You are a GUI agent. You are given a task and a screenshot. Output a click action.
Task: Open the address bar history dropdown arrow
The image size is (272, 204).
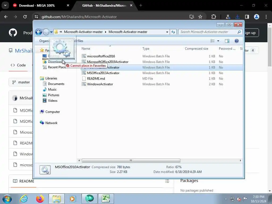[x=167, y=32]
